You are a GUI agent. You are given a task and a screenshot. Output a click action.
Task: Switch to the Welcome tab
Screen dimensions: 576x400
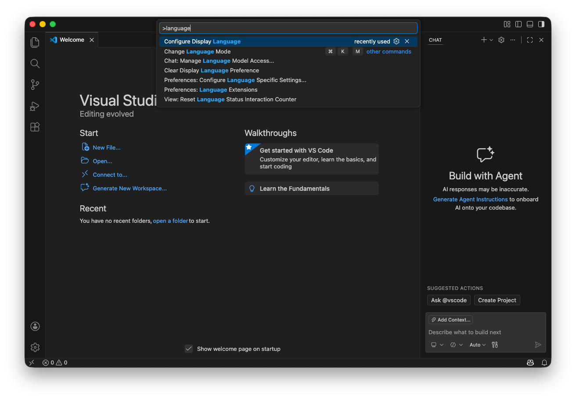coord(72,40)
